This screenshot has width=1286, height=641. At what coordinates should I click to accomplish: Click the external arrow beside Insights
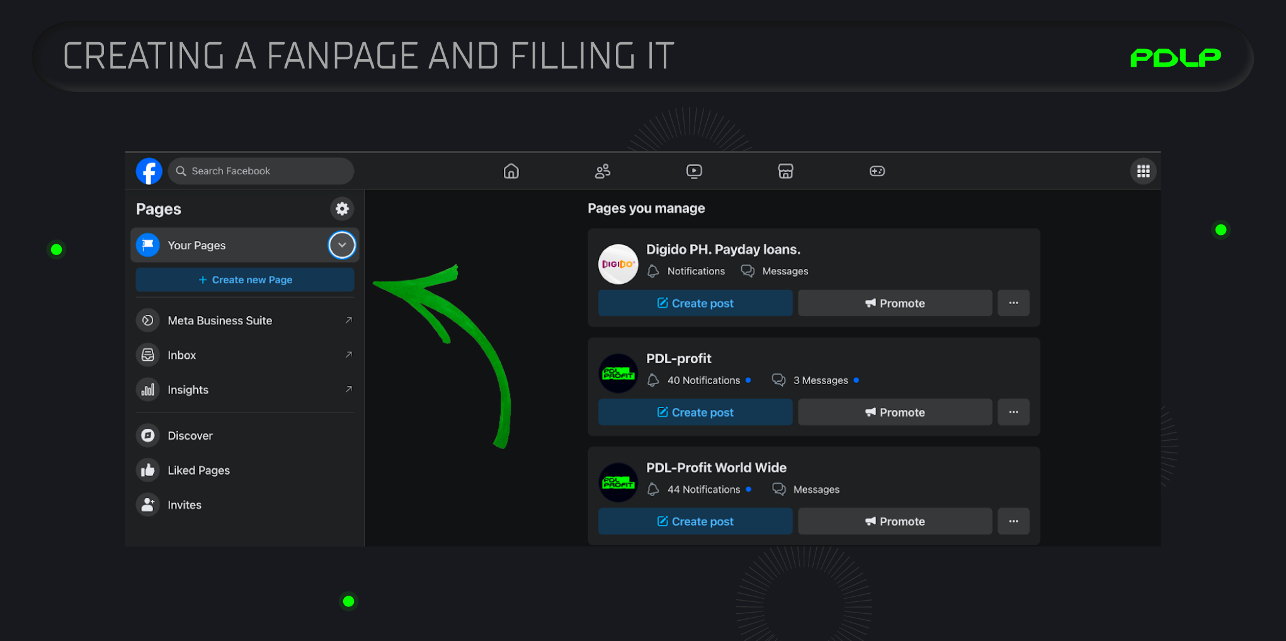click(348, 390)
